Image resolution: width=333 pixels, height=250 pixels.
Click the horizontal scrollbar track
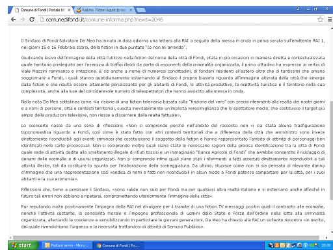click(166, 238)
